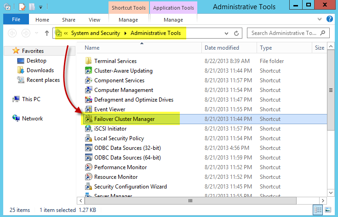The image size is (338, 217).
Task: Select This PC in the navigation pane
Action: pyautogui.click(x=31, y=99)
